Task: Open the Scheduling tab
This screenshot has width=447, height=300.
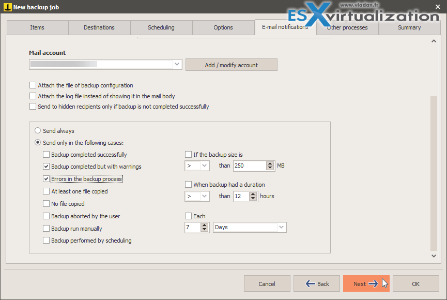Action: [161, 27]
